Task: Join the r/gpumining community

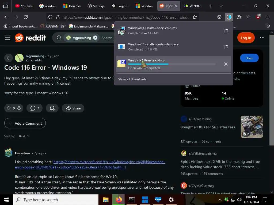Action: click(x=249, y=58)
